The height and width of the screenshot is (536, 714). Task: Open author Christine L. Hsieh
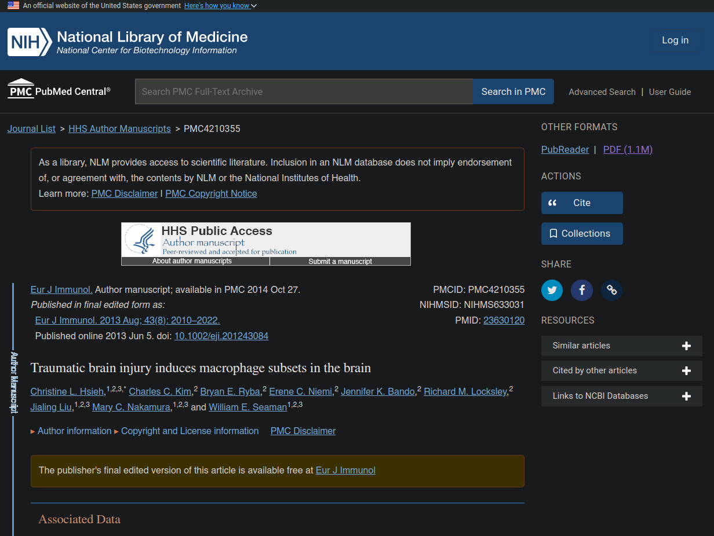[x=67, y=392]
